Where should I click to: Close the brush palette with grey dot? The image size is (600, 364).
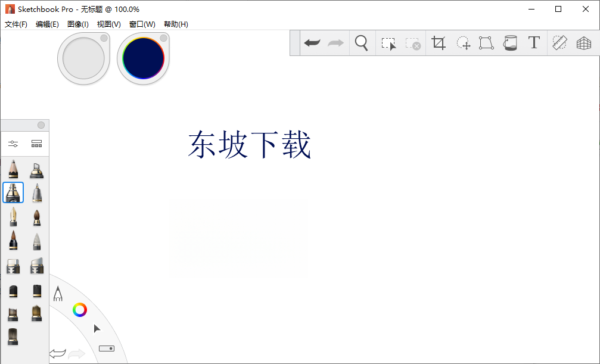[41, 125]
